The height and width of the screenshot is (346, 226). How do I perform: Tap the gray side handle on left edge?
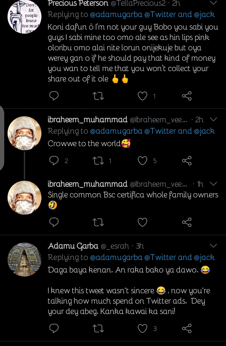[2, 138]
